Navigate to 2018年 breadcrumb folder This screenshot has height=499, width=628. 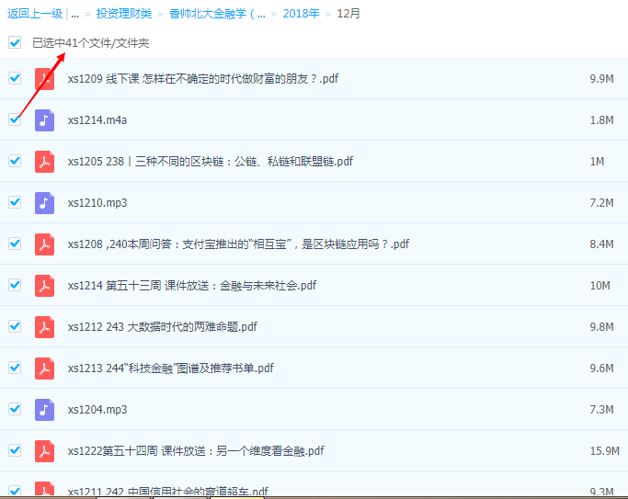[x=301, y=14]
